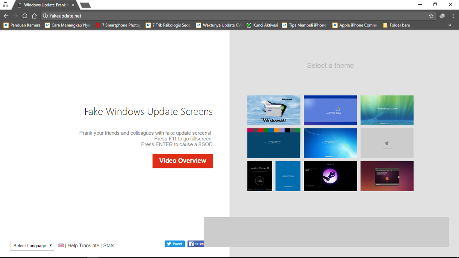This screenshot has width=459, height=258.
Task: Select the small blue Windows 10 update thumbnail
Action: click(288, 176)
